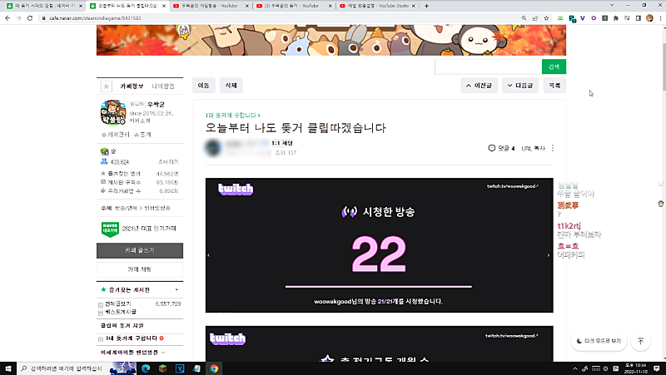Click the bookmark star in address bar
This screenshot has width=666, height=375.
pos(546,18)
